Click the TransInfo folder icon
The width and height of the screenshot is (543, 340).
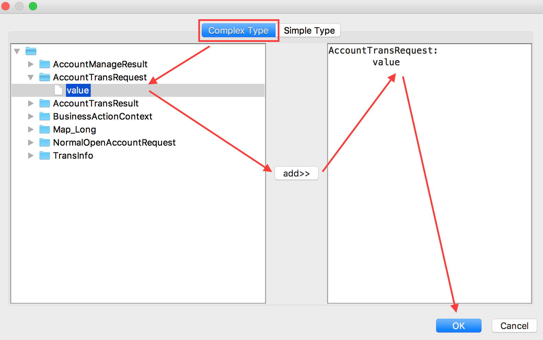45,155
